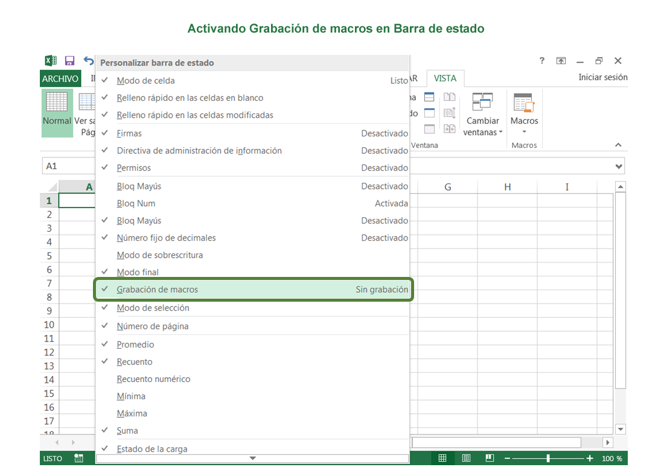
Task: Open Cambiar ventanas dropdown arrow
Action: 500,132
